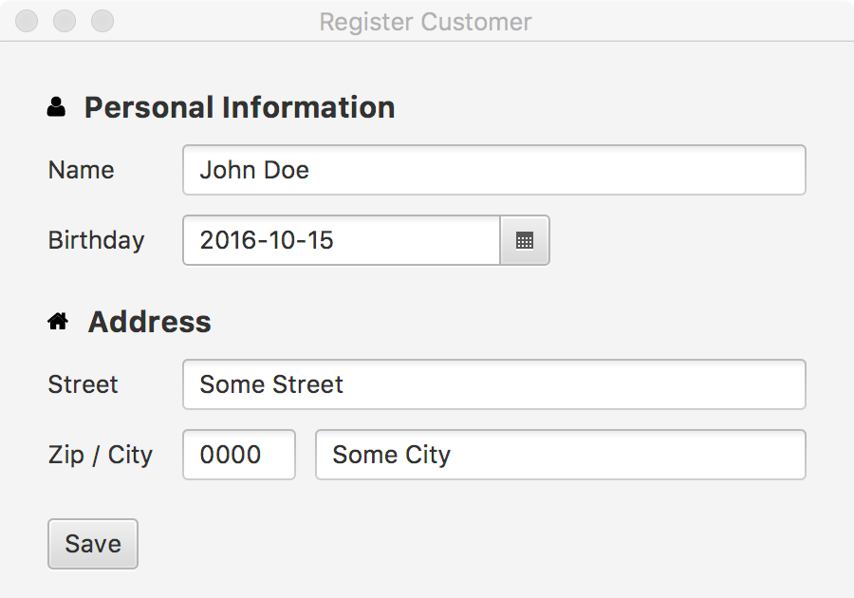Click the word Doe in Name field

(287, 171)
